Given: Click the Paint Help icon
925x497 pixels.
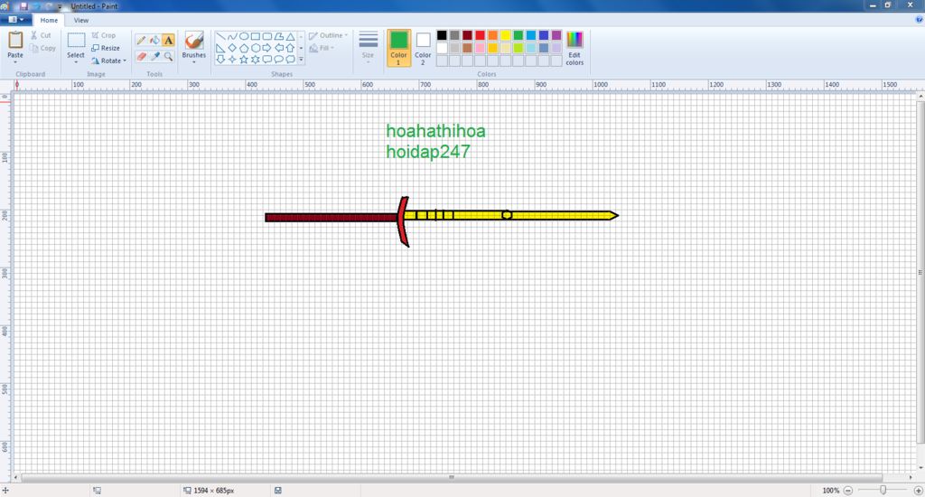Looking at the screenshot, I should click(x=919, y=20).
